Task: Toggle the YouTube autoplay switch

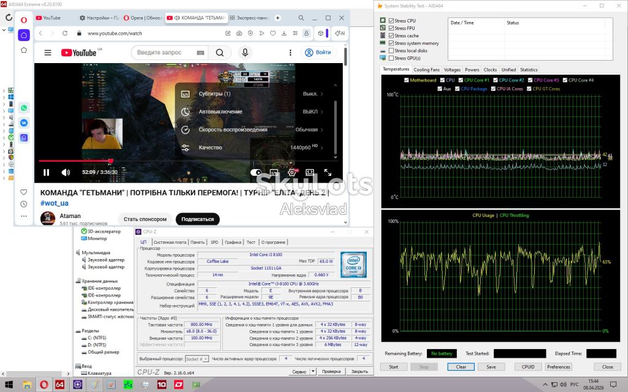Action: pos(256,172)
